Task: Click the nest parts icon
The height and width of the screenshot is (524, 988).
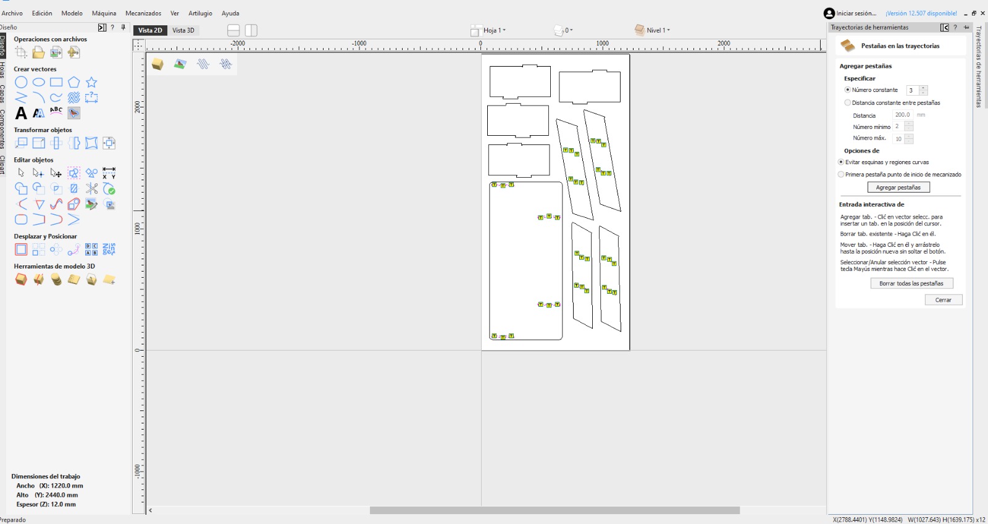Action: (109, 249)
